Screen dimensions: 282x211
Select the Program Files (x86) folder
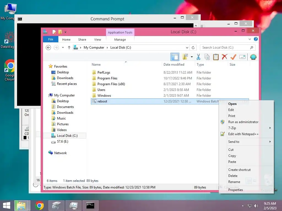pyautogui.click(x=111, y=84)
